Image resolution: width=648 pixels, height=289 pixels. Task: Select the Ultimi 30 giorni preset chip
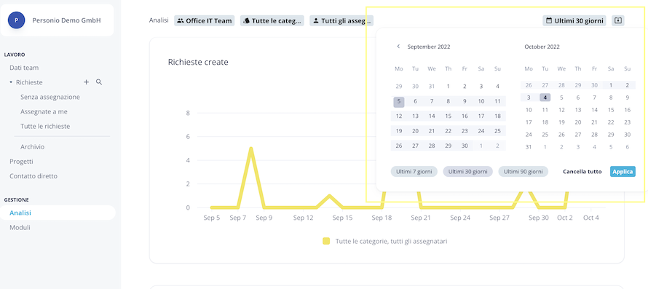tap(468, 172)
